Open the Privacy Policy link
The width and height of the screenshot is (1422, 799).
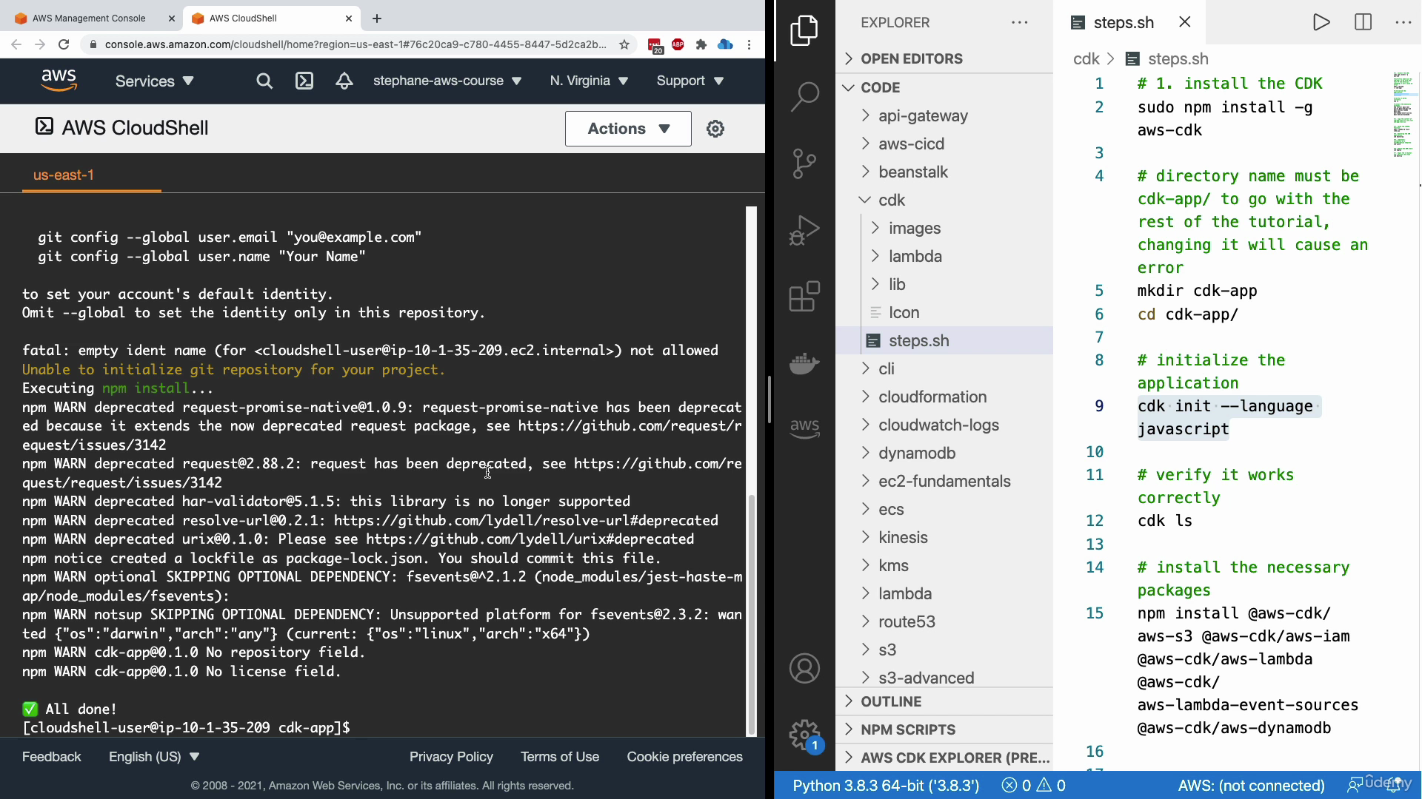pos(451,757)
